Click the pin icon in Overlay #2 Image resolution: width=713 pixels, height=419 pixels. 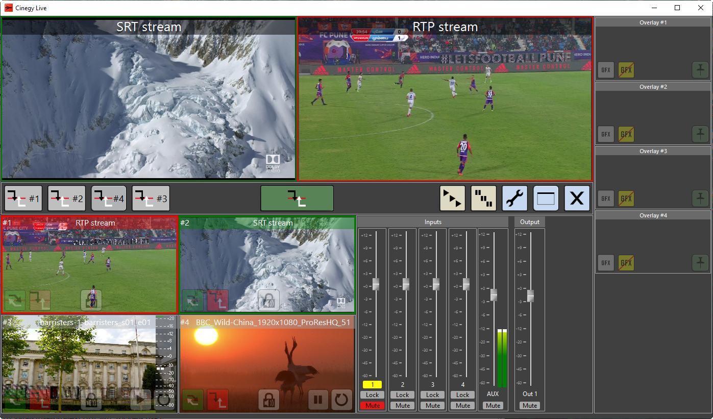click(700, 134)
